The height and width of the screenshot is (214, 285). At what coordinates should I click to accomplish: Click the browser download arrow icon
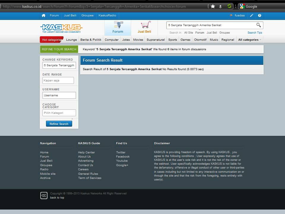tap(220, 7)
